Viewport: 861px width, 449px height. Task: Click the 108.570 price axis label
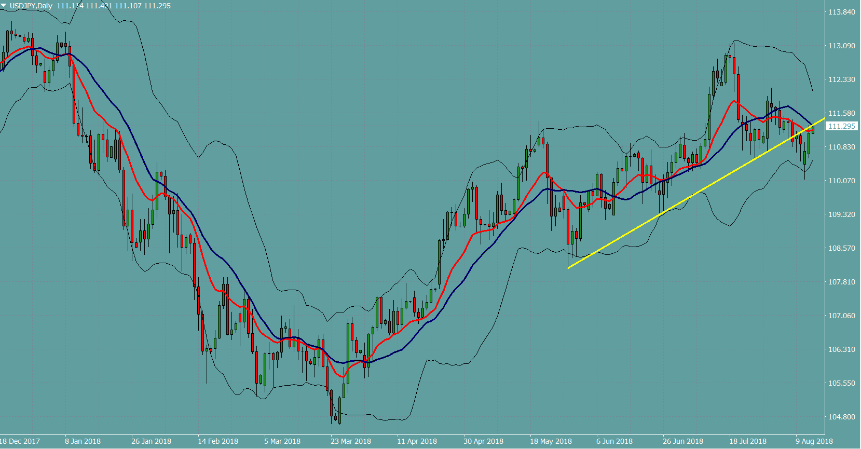(x=841, y=248)
